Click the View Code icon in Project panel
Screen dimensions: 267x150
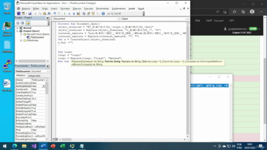coord(18,23)
